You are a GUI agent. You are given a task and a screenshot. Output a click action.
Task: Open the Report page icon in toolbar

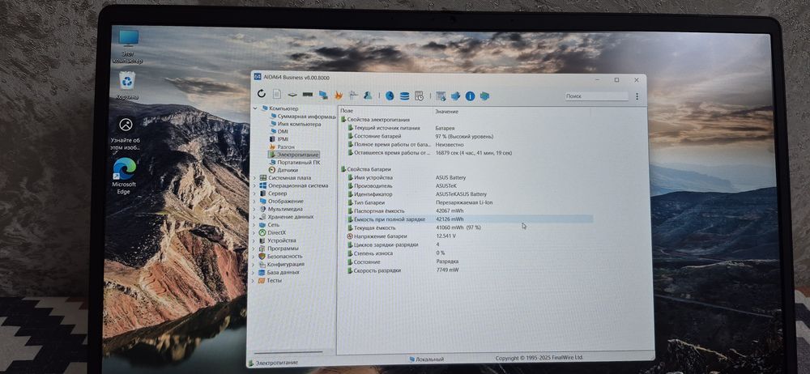pos(277,94)
